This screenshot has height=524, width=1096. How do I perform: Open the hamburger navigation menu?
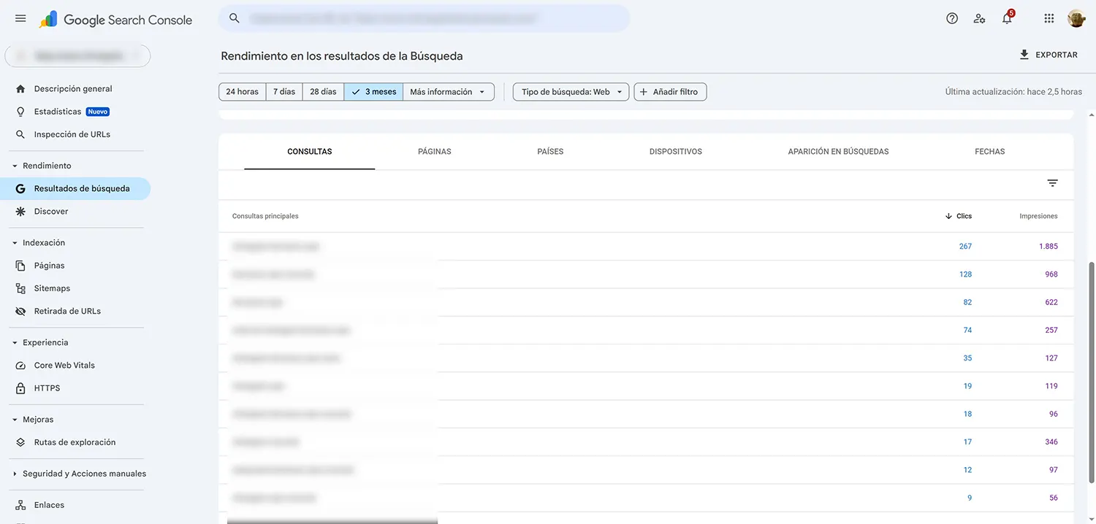(x=20, y=18)
